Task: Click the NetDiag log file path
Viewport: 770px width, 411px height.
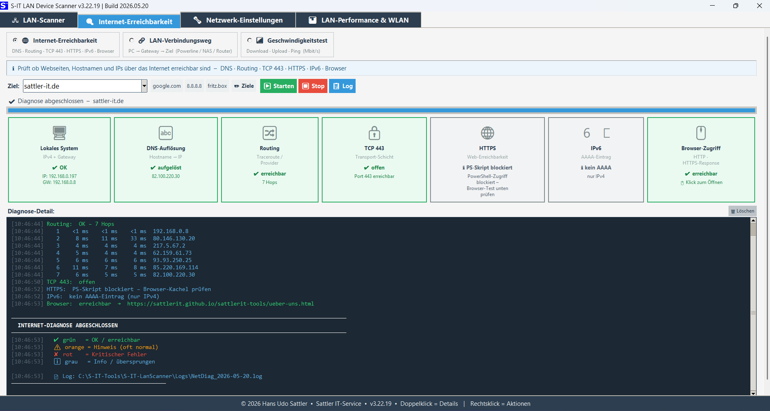Action: point(170,376)
